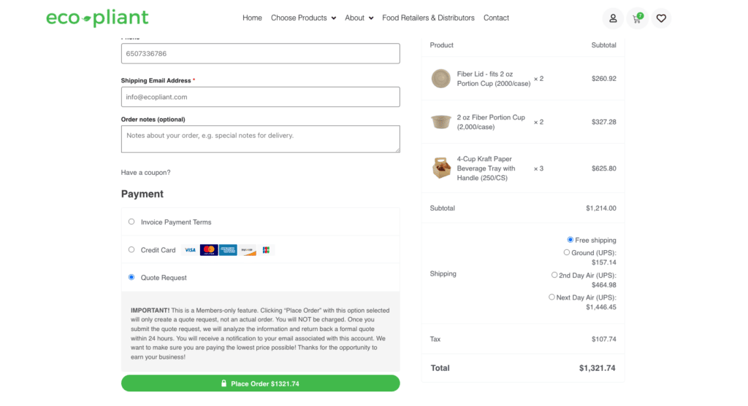Viewport: 748px width, 406px height.
Task: Click the Visa card icon
Action: pos(190,250)
